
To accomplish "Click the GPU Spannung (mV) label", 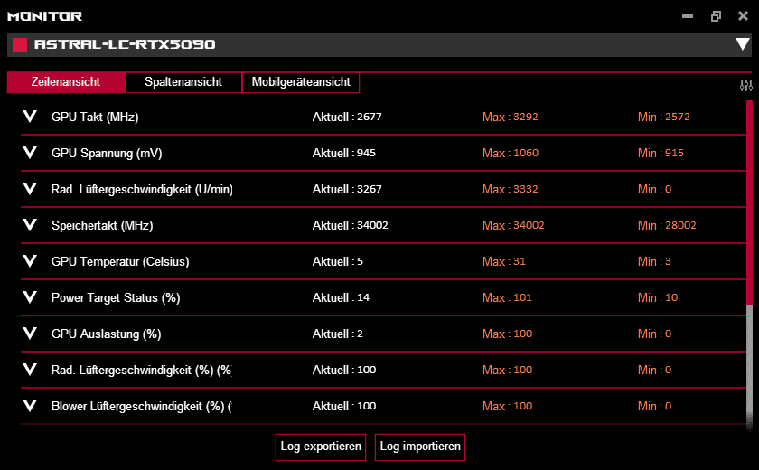I will point(107,153).
